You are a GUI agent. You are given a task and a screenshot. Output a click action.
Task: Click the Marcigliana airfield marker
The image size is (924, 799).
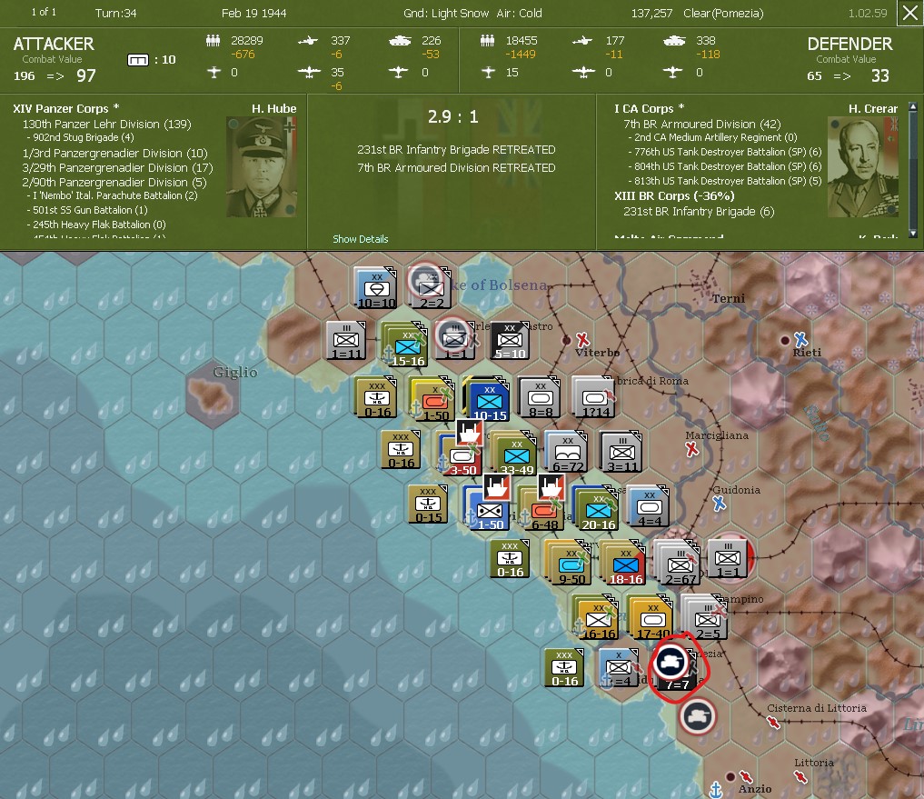click(691, 449)
